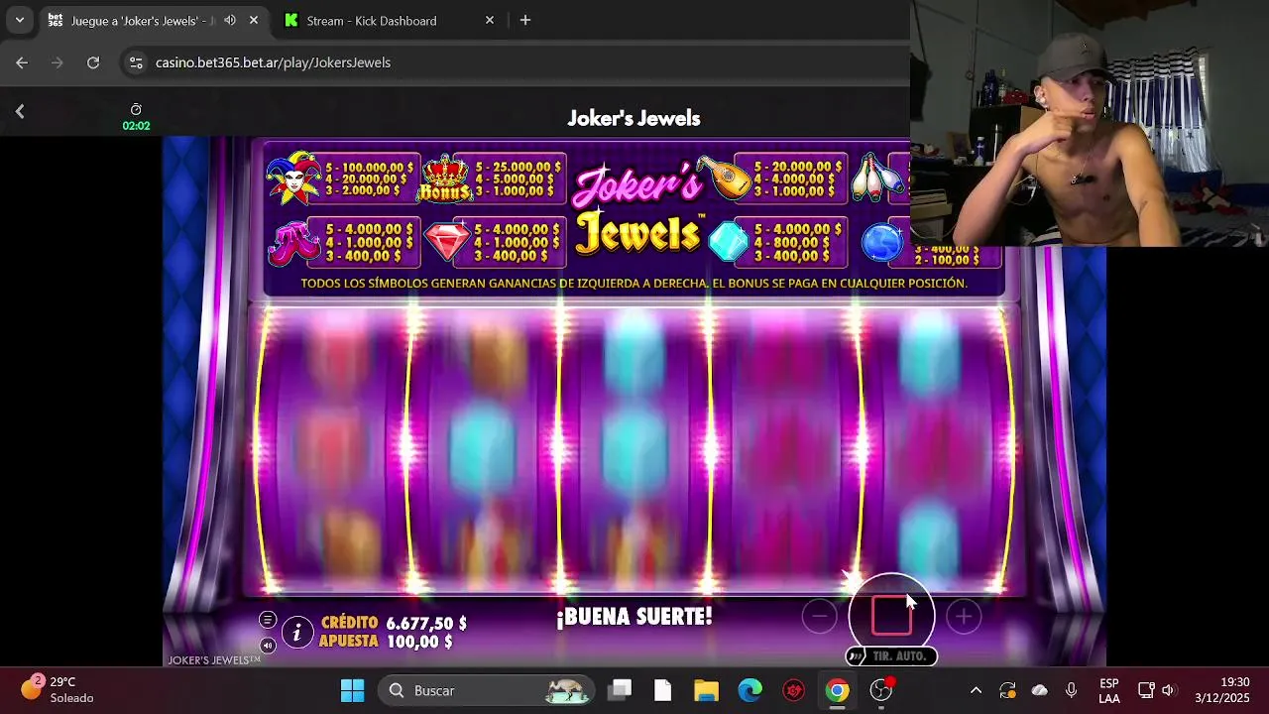
Task: Close the Kick Dashboard tab
Action: pos(490,20)
